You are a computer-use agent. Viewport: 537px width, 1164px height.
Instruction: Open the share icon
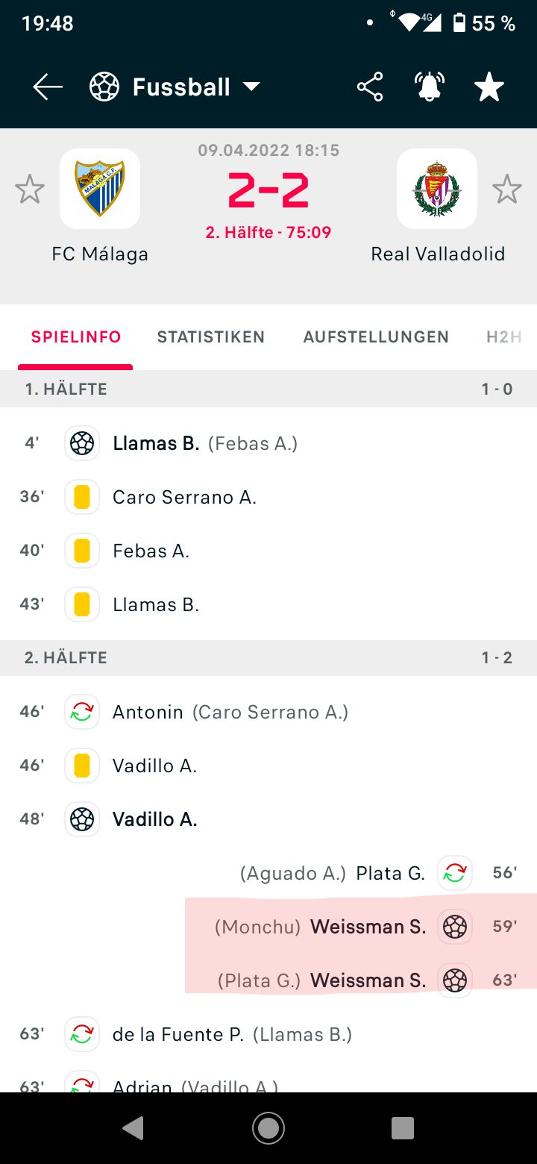[370, 87]
